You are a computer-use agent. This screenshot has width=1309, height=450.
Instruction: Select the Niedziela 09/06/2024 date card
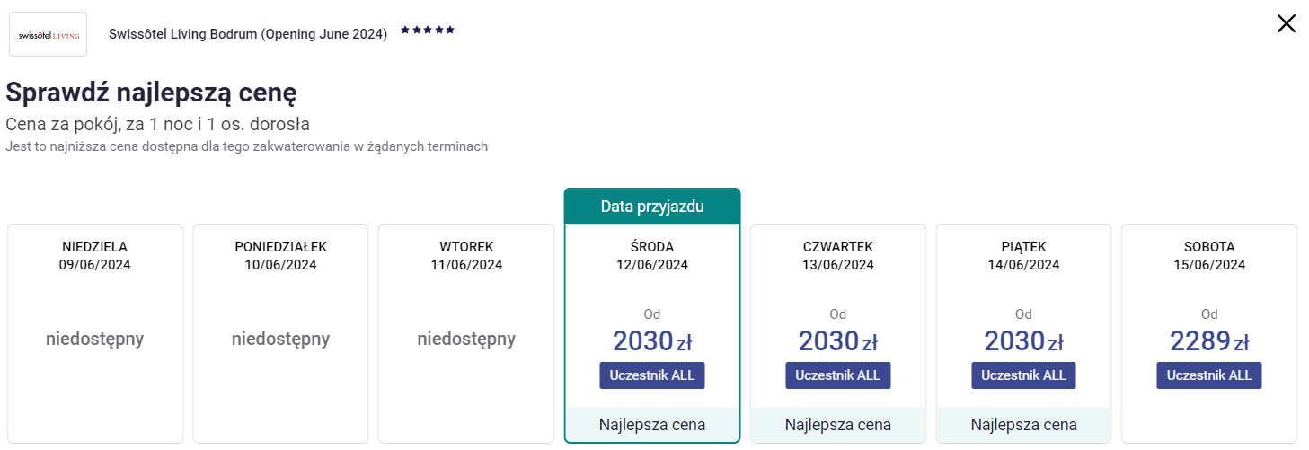point(95,333)
